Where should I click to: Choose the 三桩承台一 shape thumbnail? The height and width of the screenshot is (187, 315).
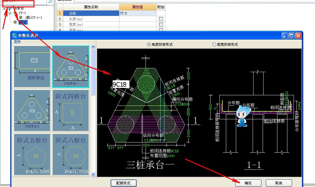click(x=71, y=67)
